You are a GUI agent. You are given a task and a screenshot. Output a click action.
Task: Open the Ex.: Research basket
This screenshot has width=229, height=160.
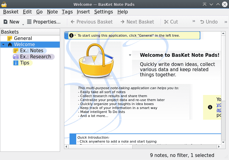tap(34, 57)
